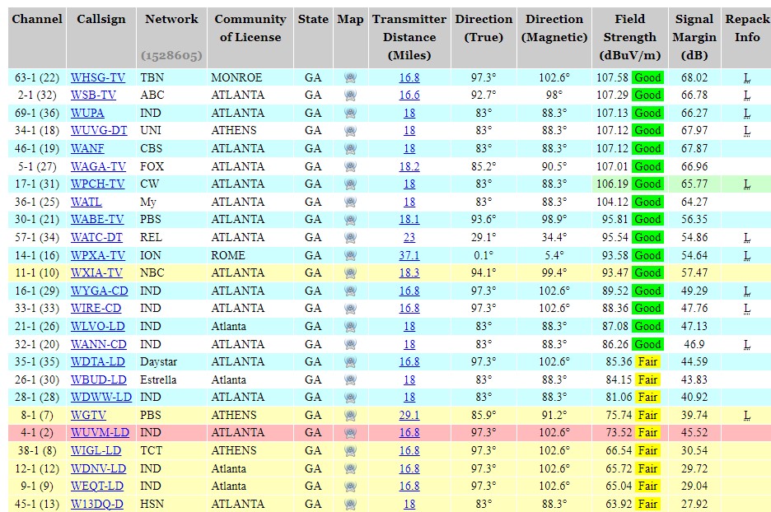The image size is (771, 512).
Task: Open map icon for WHSG-TV row
Action: click(x=350, y=77)
